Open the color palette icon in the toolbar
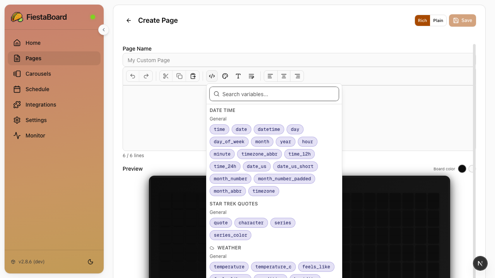This screenshot has height=278, width=495. pyautogui.click(x=225, y=76)
